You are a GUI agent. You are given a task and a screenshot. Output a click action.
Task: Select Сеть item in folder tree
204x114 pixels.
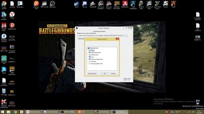(x=92, y=57)
